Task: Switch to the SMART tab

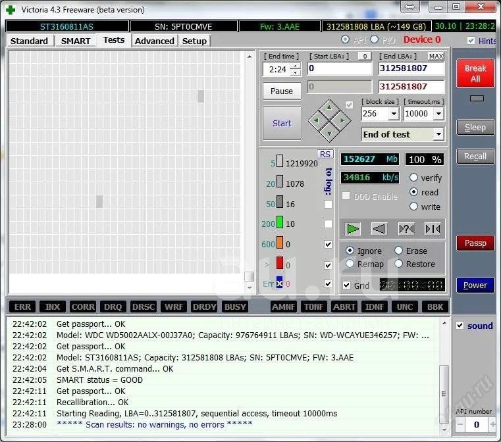Action: [x=76, y=41]
